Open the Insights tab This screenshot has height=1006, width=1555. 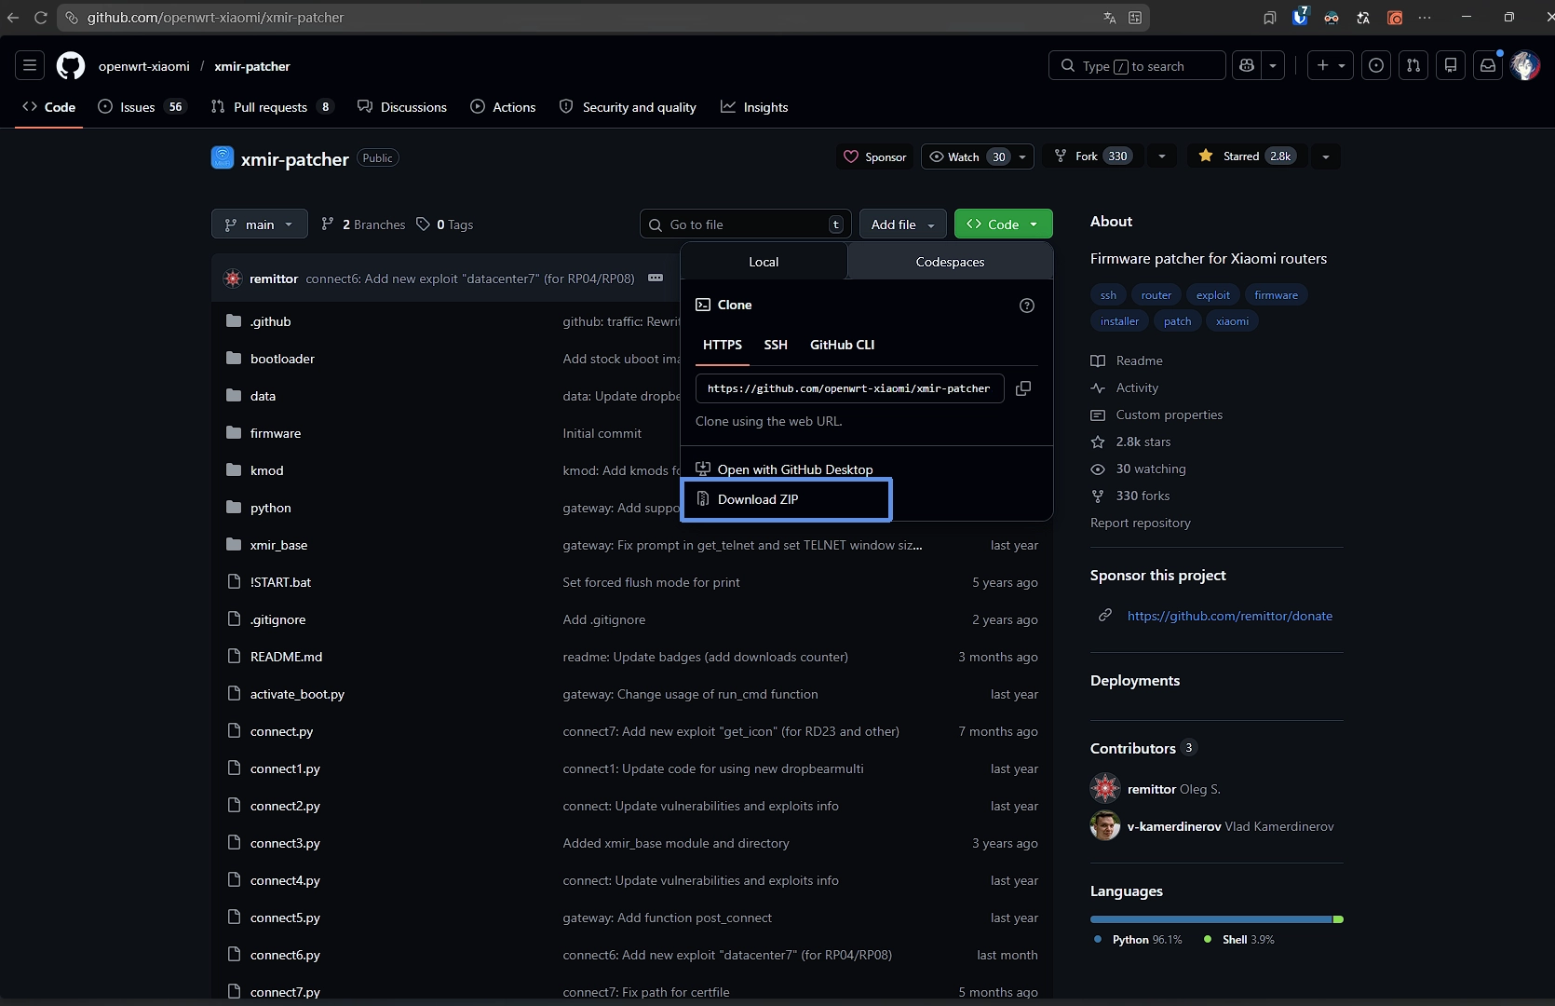point(754,107)
